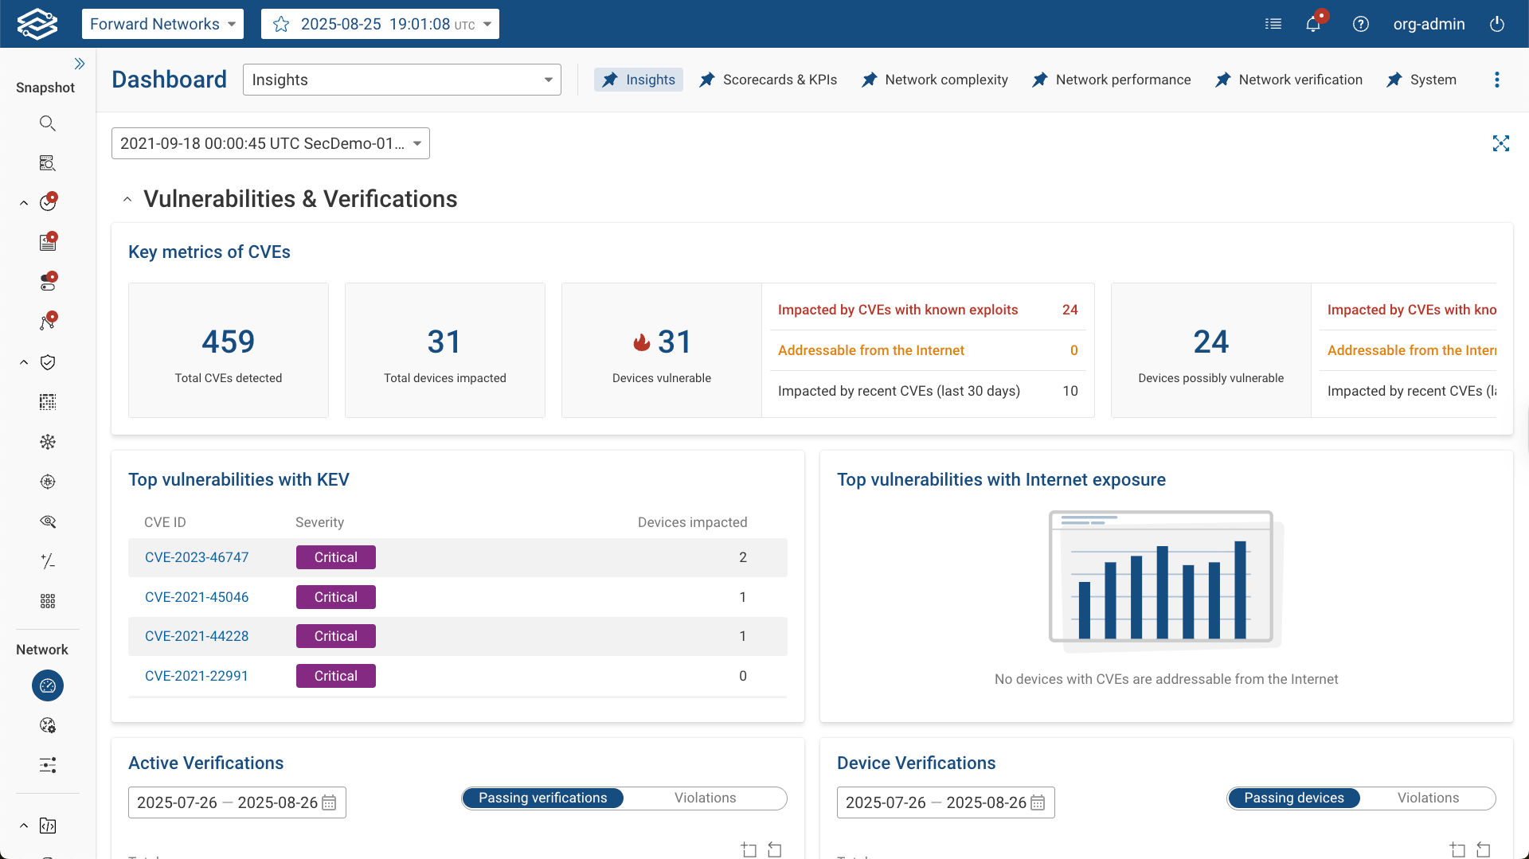Select the network dashboard speedometer icon in sidebar

click(x=47, y=685)
